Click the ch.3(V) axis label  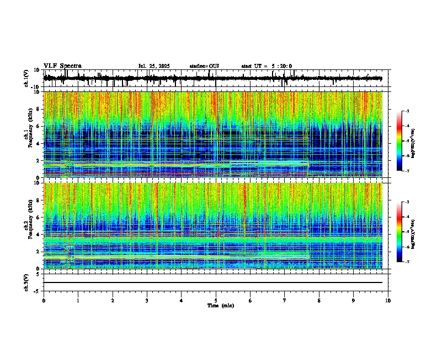[x=26, y=283]
